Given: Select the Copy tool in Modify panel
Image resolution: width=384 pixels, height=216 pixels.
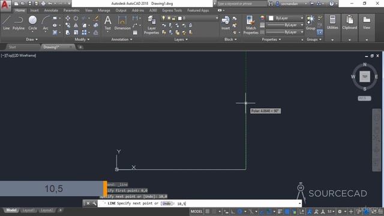Looking at the screenshot, I should 68,25.
